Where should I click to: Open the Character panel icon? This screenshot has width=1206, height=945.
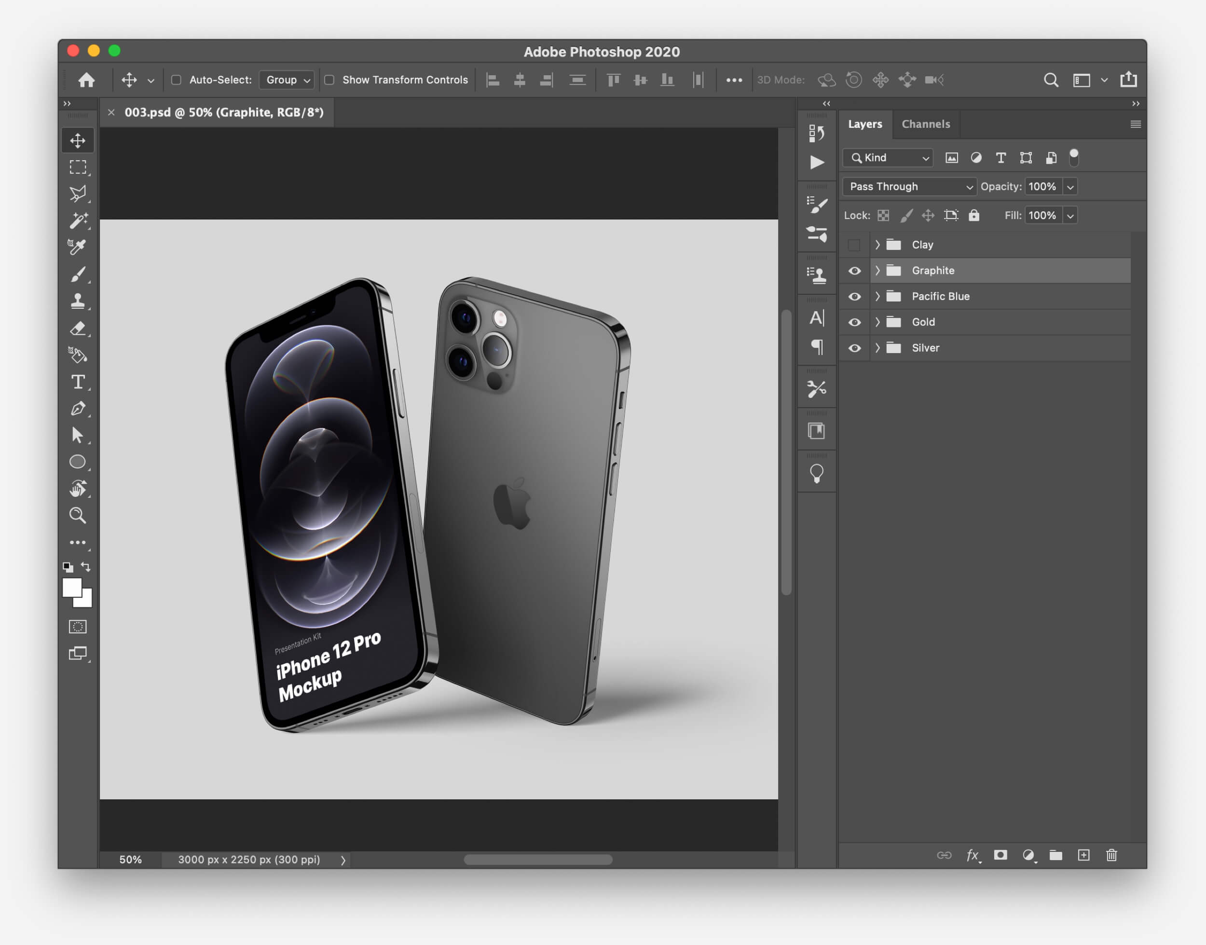click(817, 317)
